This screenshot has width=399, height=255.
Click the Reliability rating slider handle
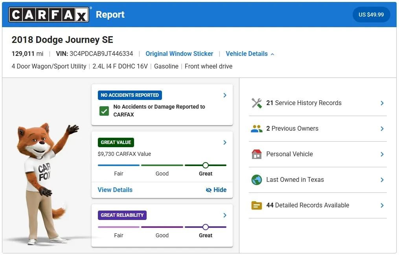(206, 227)
